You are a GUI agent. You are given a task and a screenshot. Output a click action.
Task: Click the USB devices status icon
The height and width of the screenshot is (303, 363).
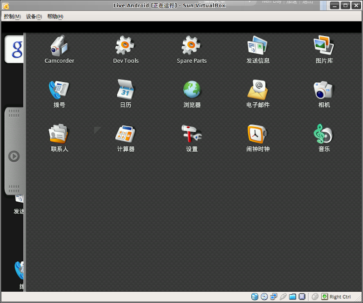pyautogui.click(x=283, y=297)
